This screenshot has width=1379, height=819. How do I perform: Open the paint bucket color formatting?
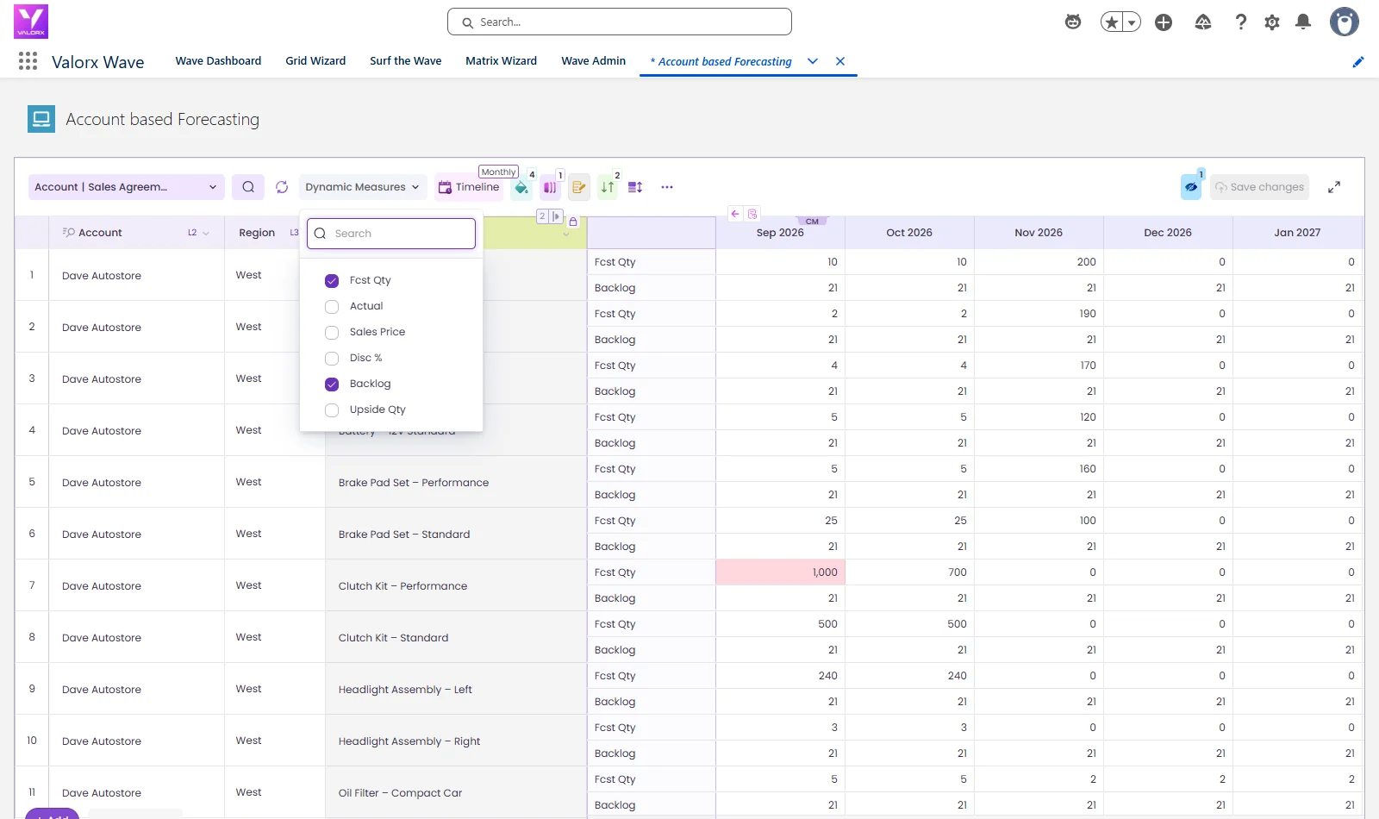521,187
